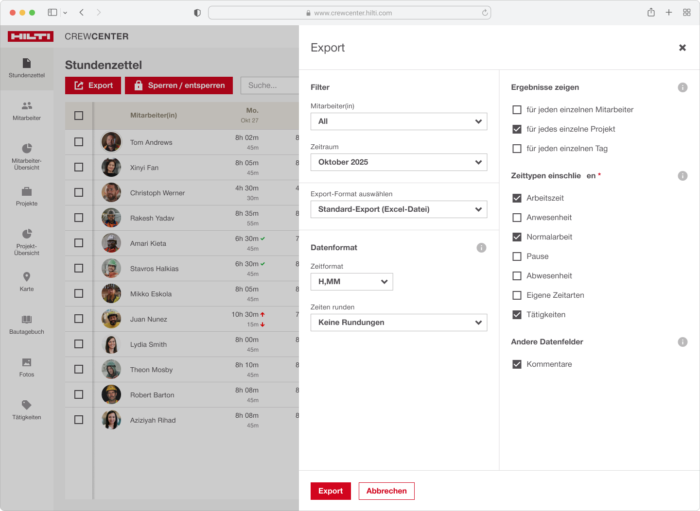Click the info icon next to Ergebnisse zeigen
This screenshot has height=511, width=700.
coord(682,87)
